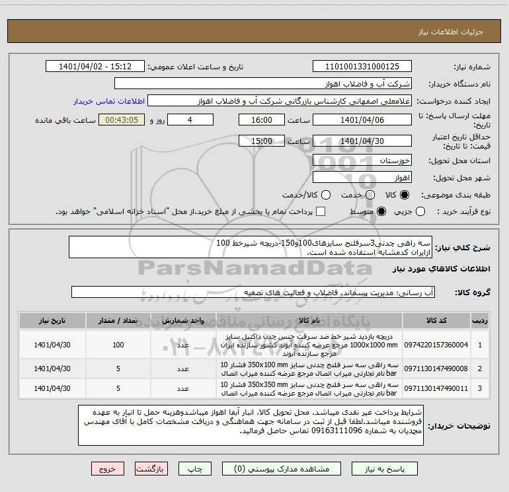Click the بازگشت back button
Screen dimensions: 509x492
coord(151,469)
